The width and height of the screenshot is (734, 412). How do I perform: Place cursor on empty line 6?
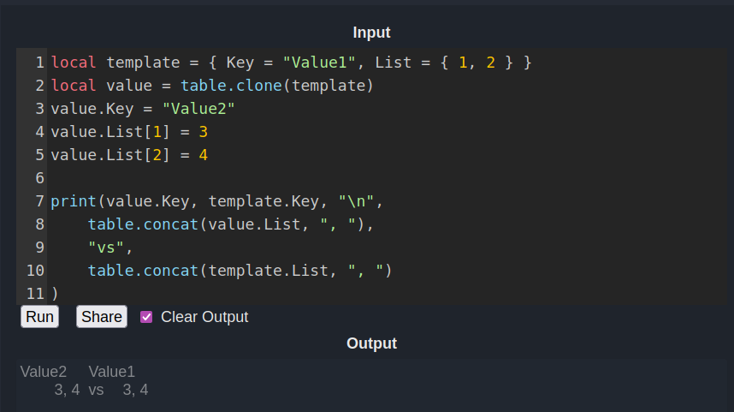(x=257, y=178)
